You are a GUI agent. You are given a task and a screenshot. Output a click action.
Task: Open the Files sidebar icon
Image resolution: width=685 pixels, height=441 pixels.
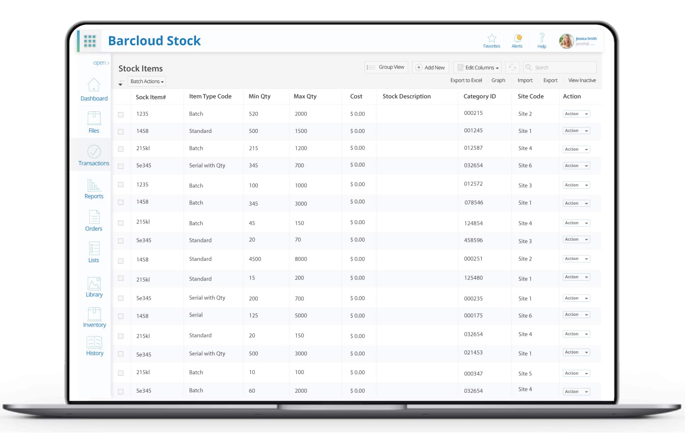(94, 118)
